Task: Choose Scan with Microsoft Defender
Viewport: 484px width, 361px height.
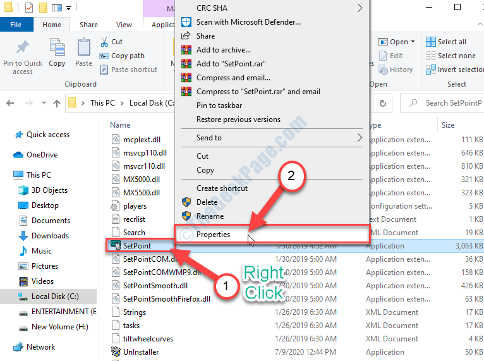Action: point(248,22)
